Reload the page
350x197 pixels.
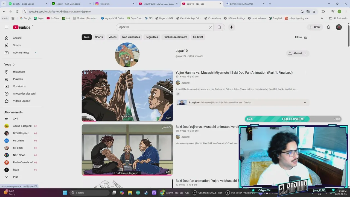[x=17, y=11]
